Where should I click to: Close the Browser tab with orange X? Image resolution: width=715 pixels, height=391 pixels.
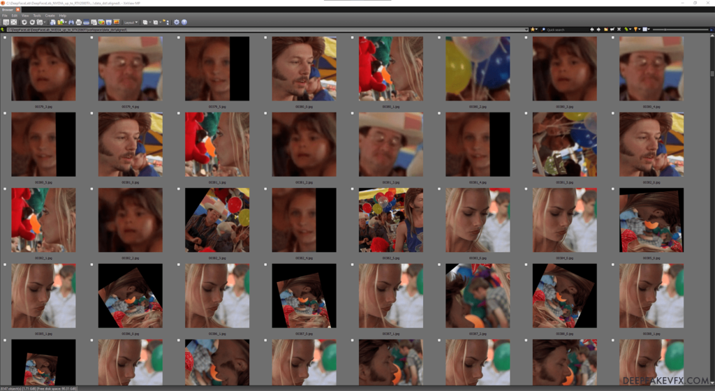point(18,9)
